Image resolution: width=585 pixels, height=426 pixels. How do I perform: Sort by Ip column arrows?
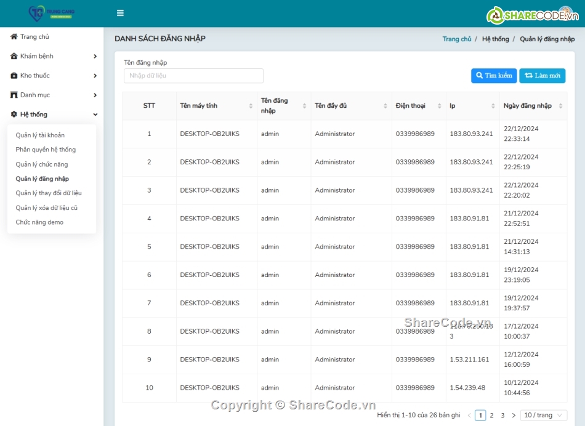(x=493, y=106)
